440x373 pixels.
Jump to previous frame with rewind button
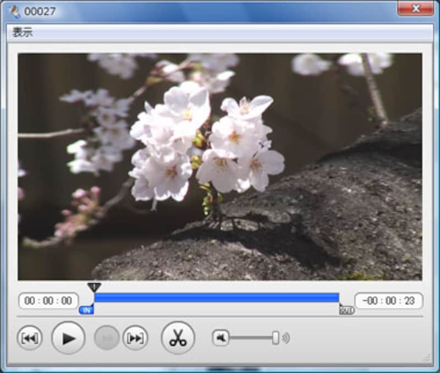click(x=29, y=338)
